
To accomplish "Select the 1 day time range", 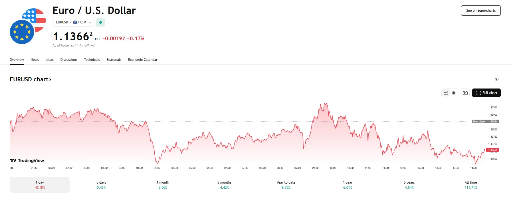I will [x=40, y=185].
